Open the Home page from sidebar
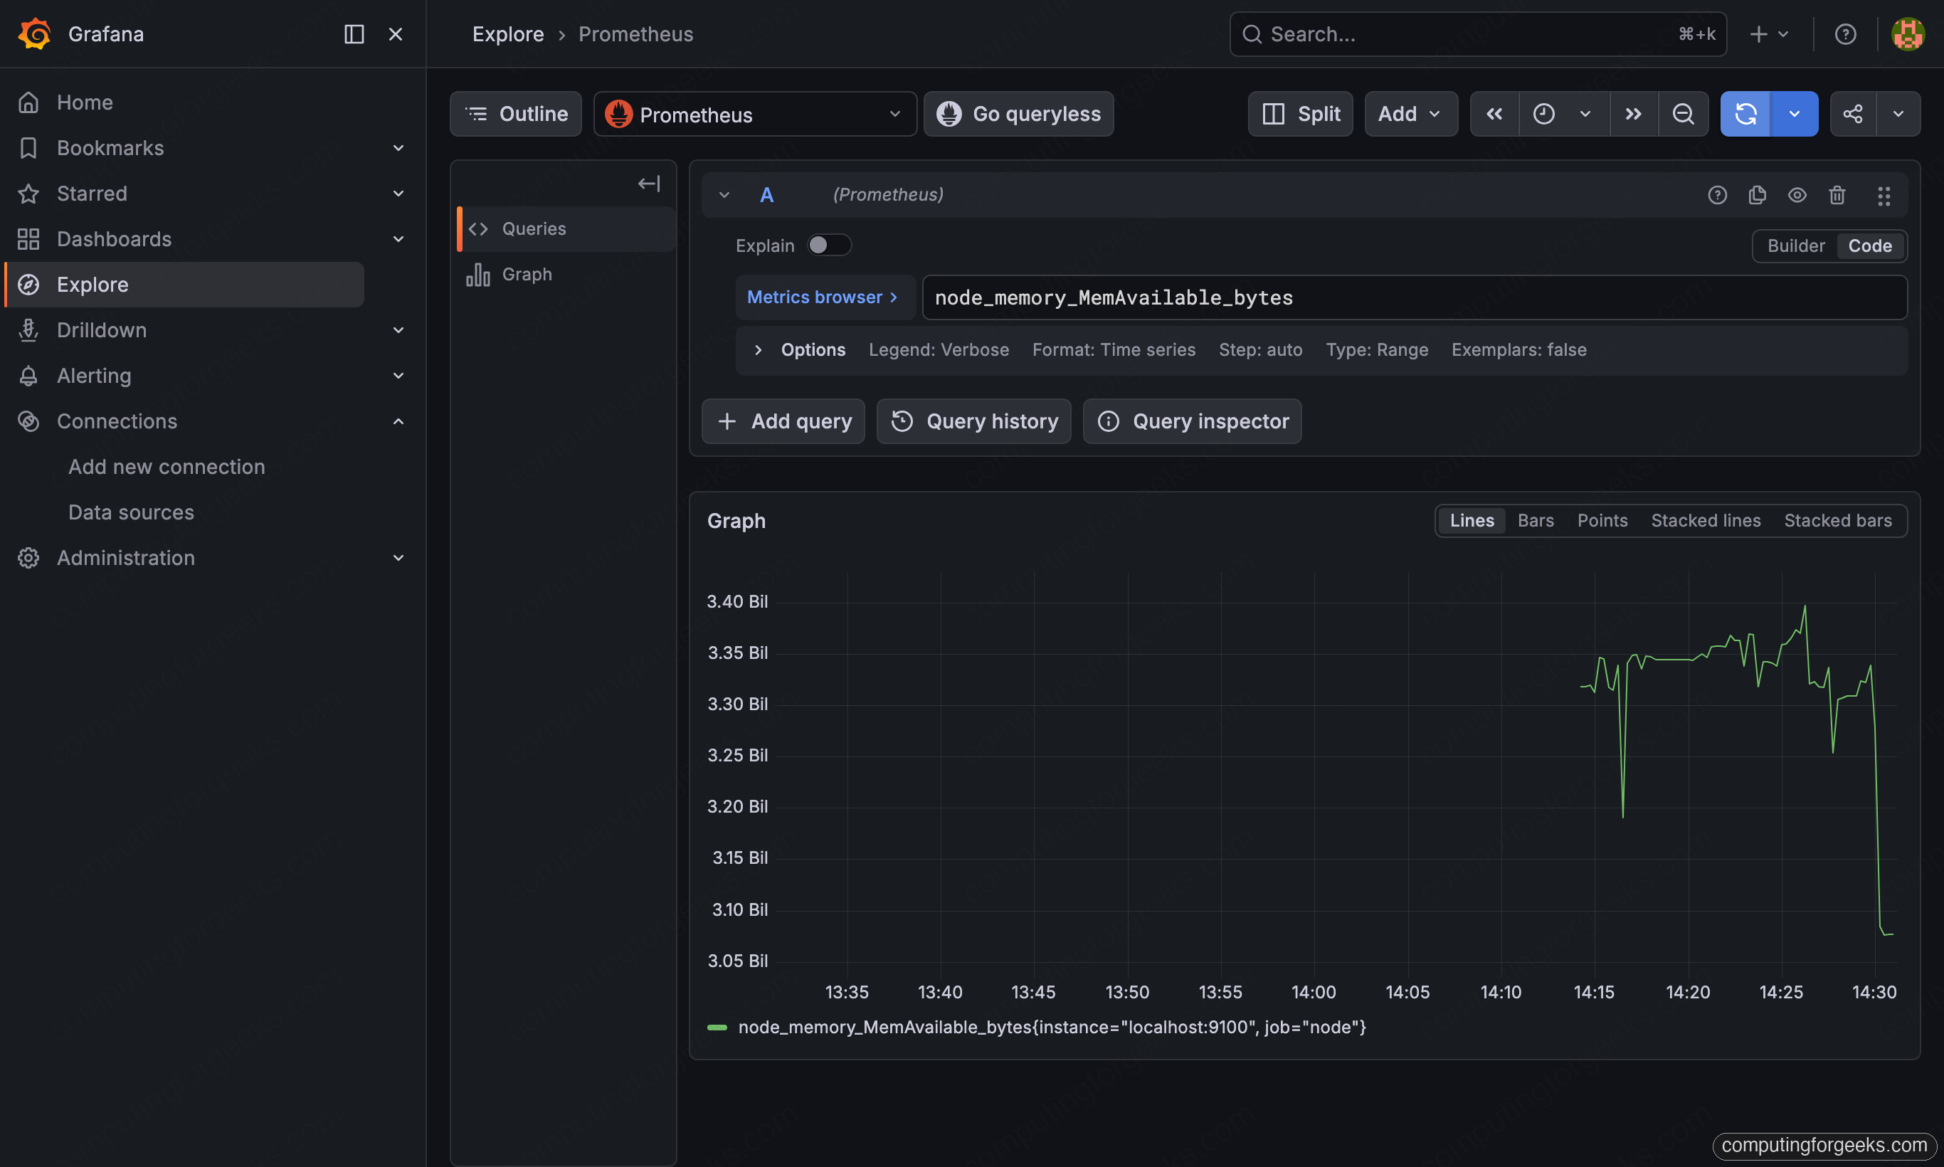 [x=84, y=102]
